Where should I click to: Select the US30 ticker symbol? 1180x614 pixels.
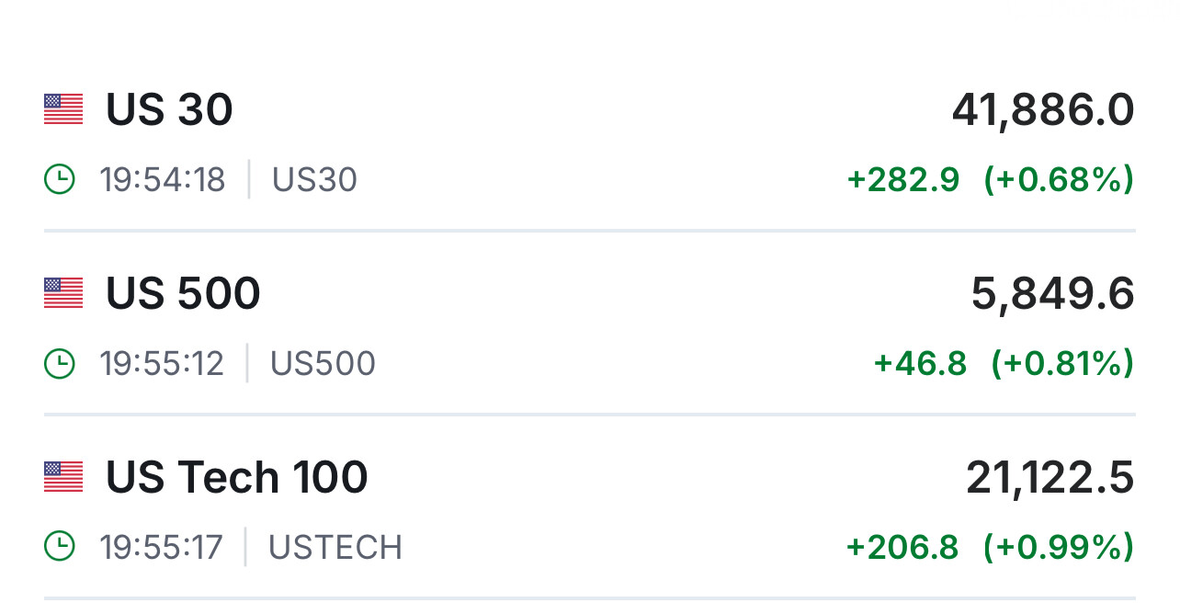tap(314, 180)
